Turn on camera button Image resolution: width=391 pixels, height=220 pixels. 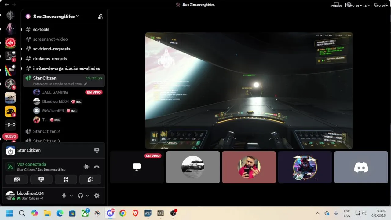point(17,179)
